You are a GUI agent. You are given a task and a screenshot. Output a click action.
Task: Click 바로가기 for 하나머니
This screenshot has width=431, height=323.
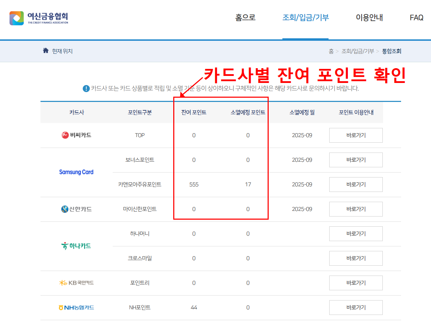pos(356,234)
